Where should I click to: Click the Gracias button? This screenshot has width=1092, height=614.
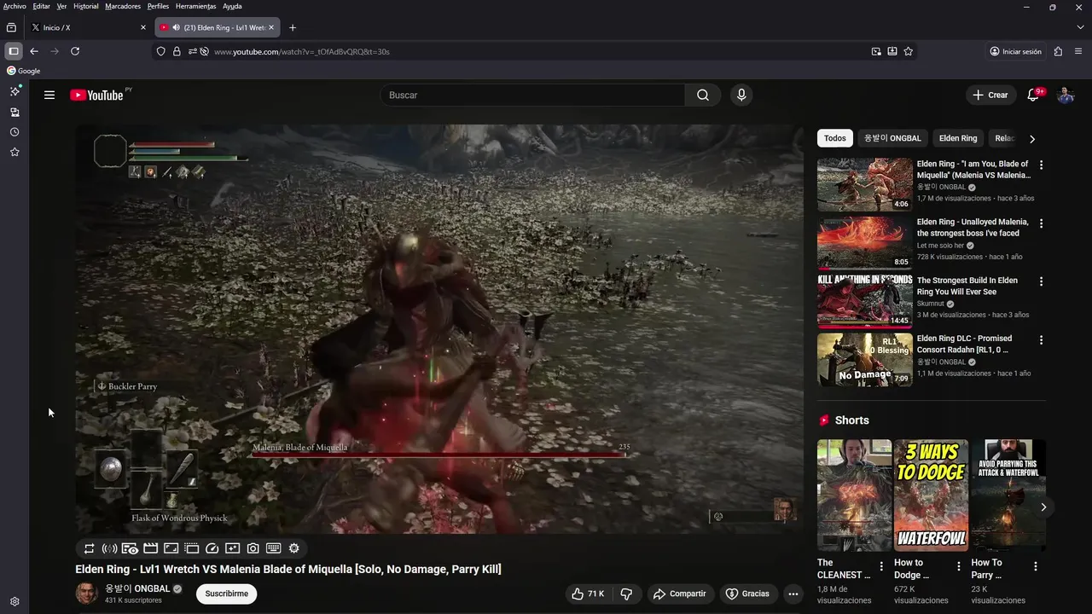coord(747,594)
